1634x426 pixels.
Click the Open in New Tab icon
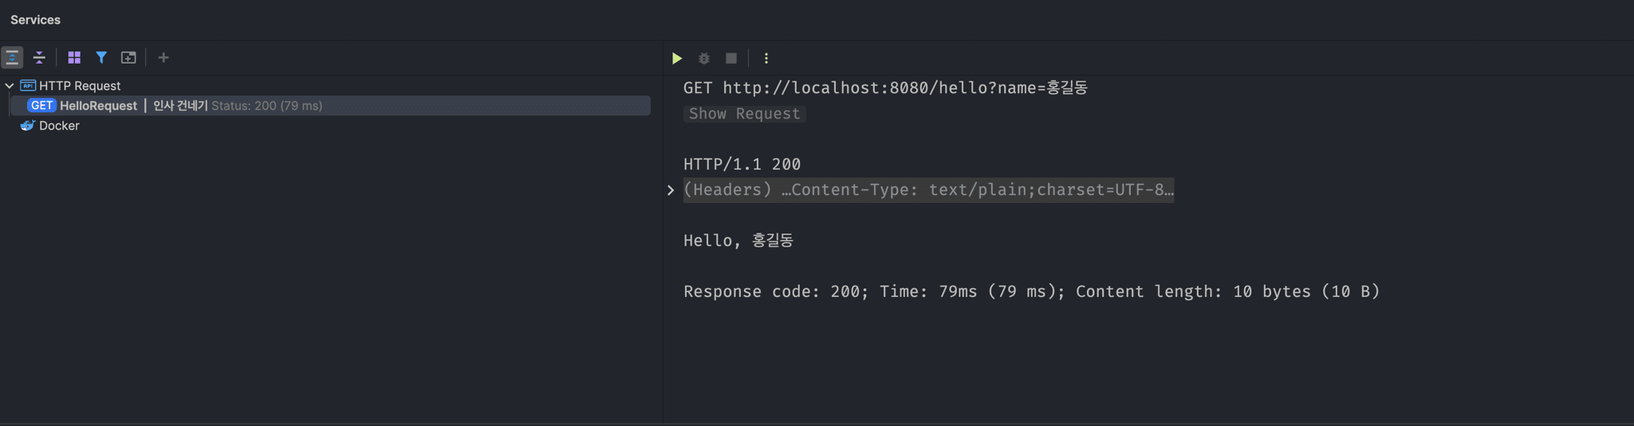(x=128, y=57)
